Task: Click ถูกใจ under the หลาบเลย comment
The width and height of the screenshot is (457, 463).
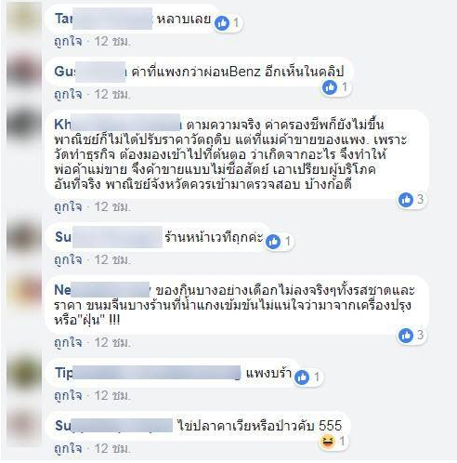Action: [68, 41]
